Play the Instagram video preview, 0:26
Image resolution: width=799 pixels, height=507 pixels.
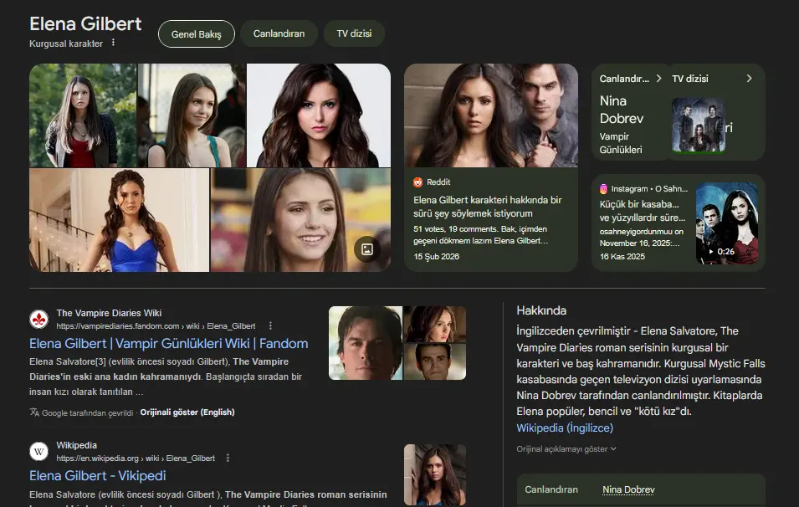pos(727,223)
